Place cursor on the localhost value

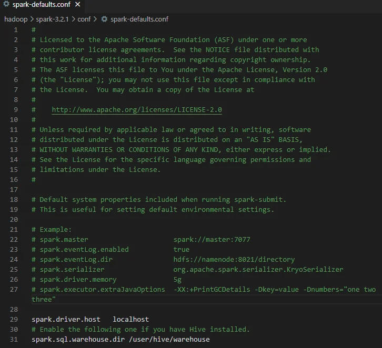tap(130, 319)
